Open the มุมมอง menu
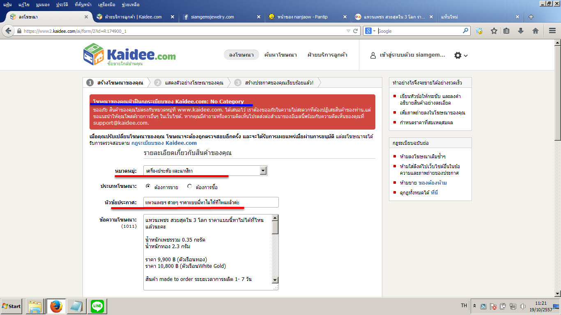Viewport: 561px width, 315px height. 43,5
